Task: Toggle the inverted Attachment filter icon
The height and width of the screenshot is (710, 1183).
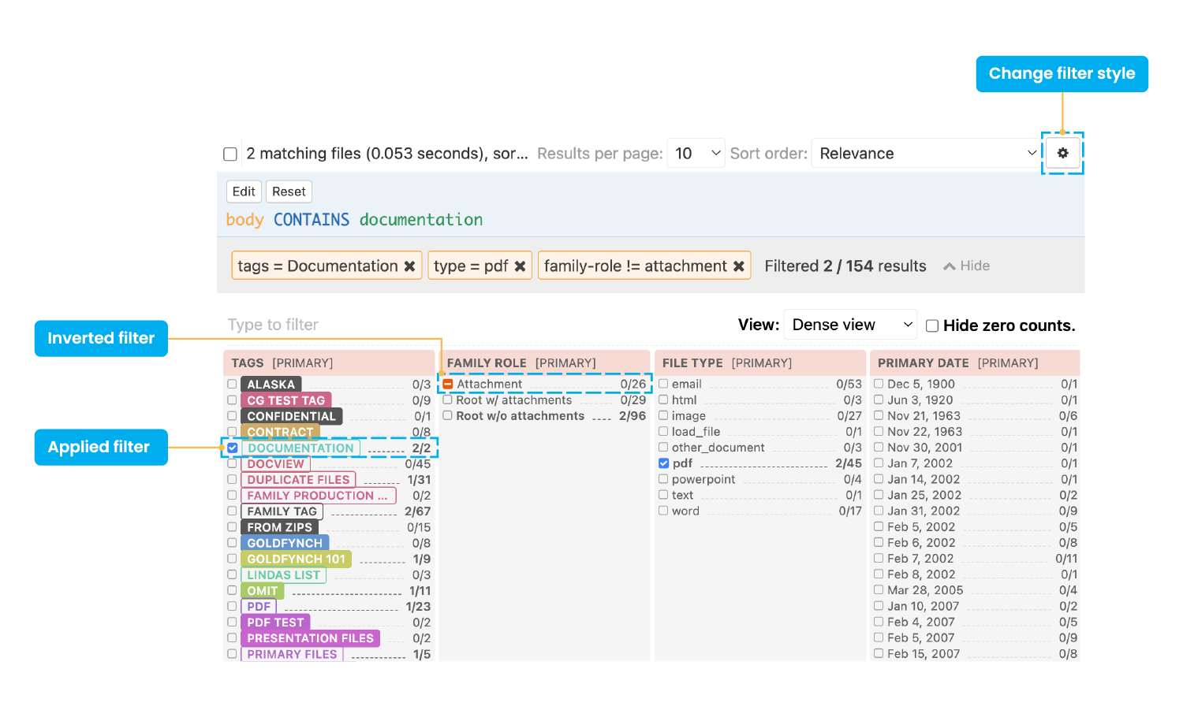Action: click(x=448, y=385)
